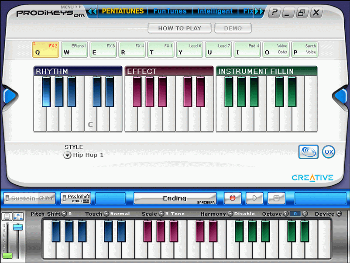Select the W EPiano1 instrument slot
350x263 pixels.
tap(74, 49)
